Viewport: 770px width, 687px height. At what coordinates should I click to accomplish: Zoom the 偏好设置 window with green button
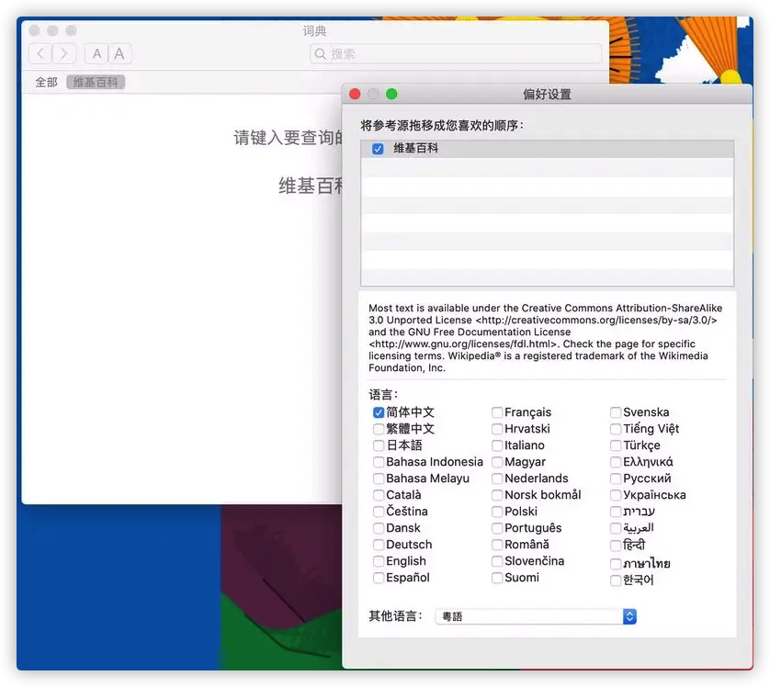(391, 94)
